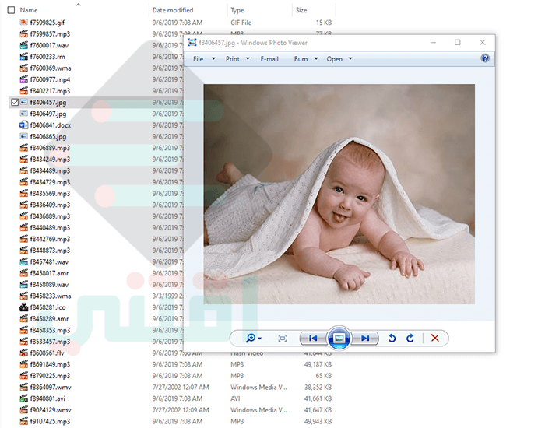The height and width of the screenshot is (428, 545).
Task: Select the file f8790225.mp3
Action: (50, 376)
